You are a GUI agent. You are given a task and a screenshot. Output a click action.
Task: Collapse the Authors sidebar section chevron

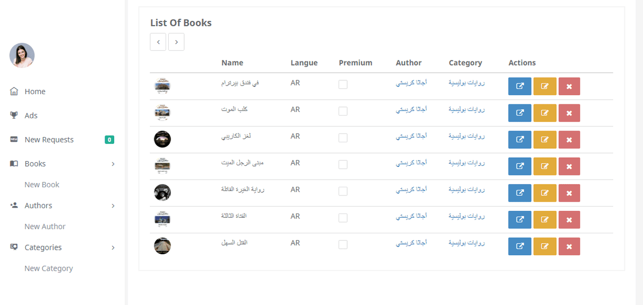113,205
